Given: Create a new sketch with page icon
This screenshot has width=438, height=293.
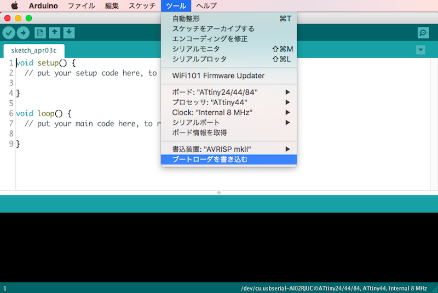Looking at the screenshot, I should point(40,33).
